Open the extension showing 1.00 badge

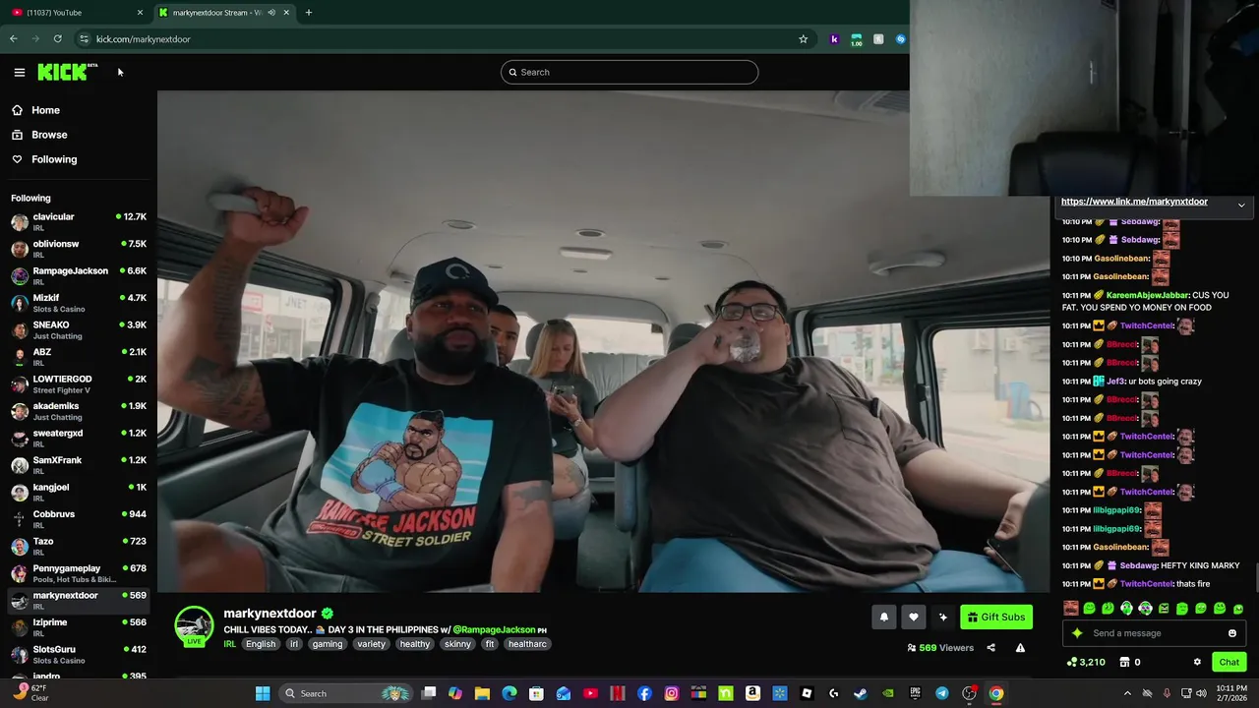(x=856, y=39)
